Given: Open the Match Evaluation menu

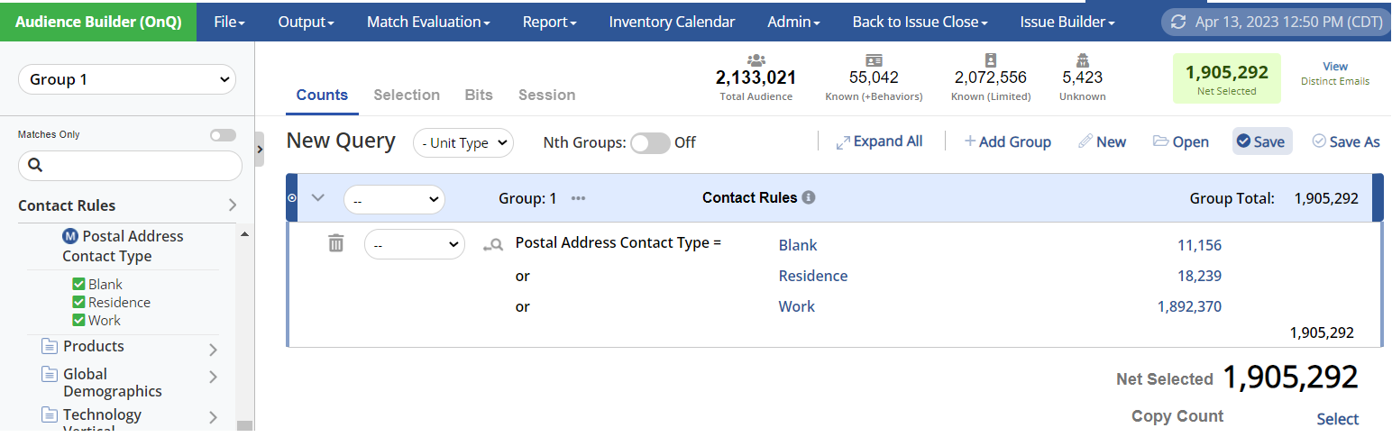Looking at the screenshot, I should click(428, 22).
